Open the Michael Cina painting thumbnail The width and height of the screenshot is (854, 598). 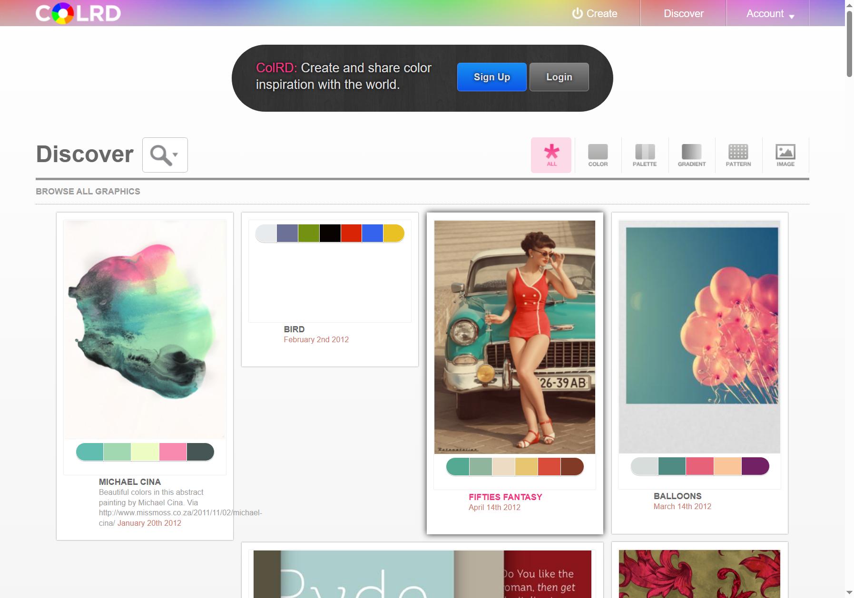(x=145, y=329)
